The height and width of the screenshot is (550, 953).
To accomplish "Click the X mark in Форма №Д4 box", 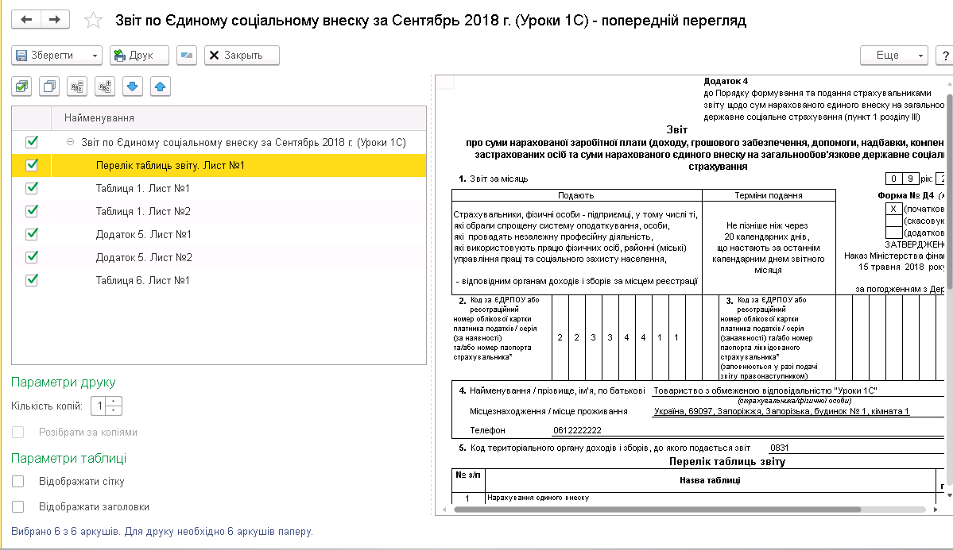I will click(x=893, y=209).
